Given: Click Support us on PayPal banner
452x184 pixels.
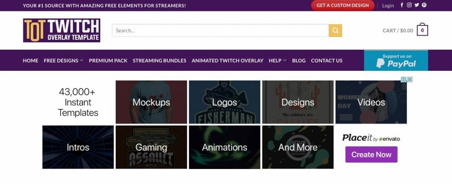Looking at the screenshot, I should tap(396, 60).
